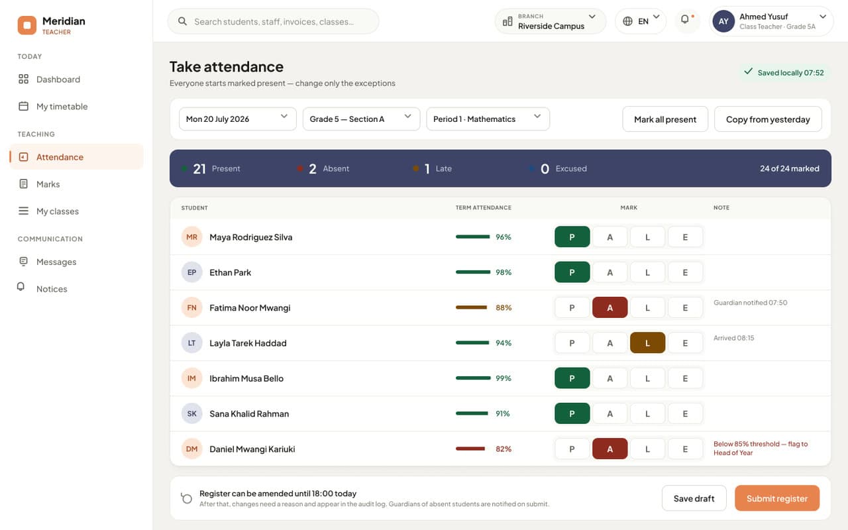The width and height of the screenshot is (848, 530).
Task: Click the Marks document icon
Action: pos(23,184)
